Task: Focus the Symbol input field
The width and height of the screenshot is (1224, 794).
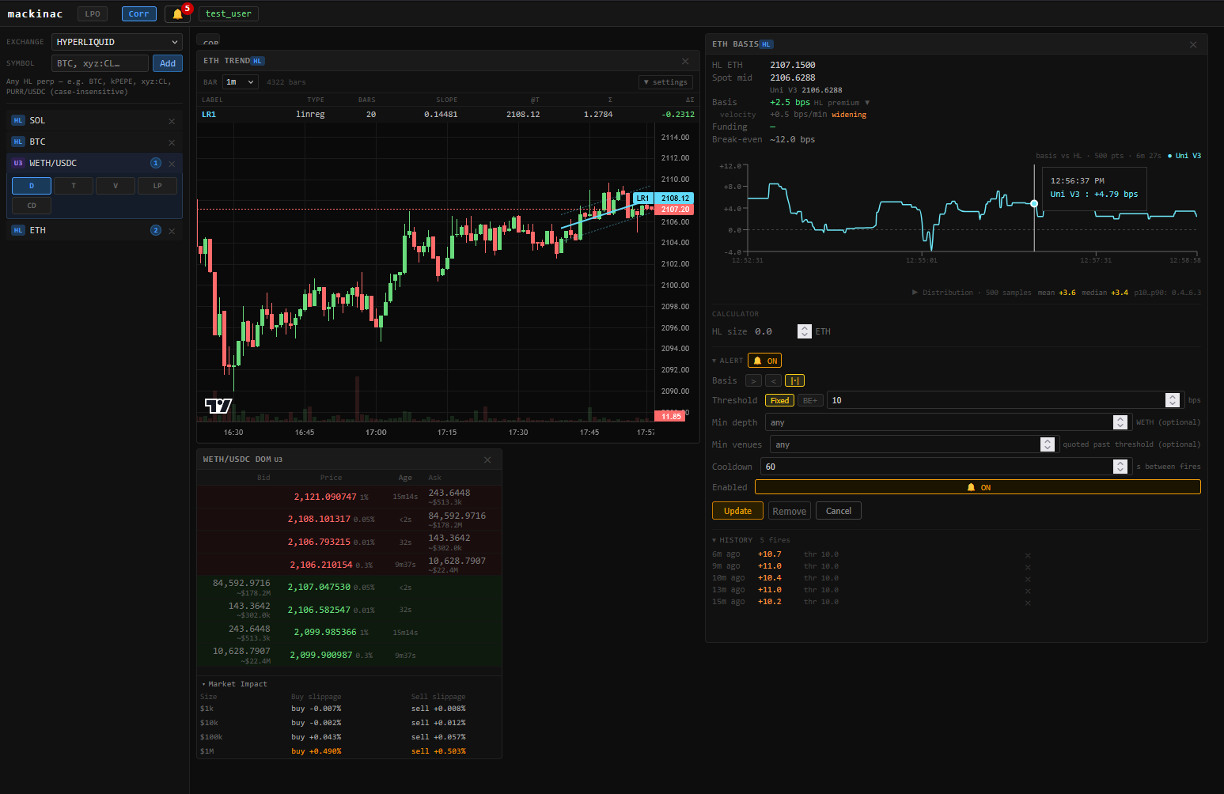Action: pyautogui.click(x=100, y=63)
